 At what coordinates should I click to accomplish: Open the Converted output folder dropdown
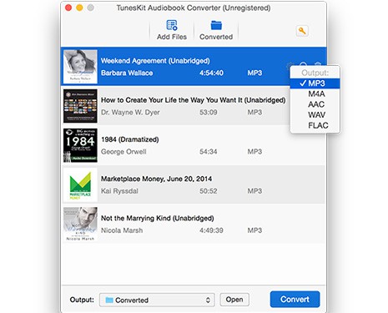(x=157, y=300)
